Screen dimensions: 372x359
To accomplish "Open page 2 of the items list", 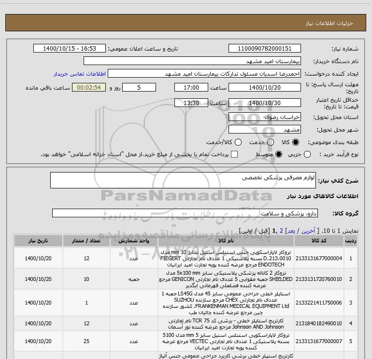I will [x=281, y=231].
